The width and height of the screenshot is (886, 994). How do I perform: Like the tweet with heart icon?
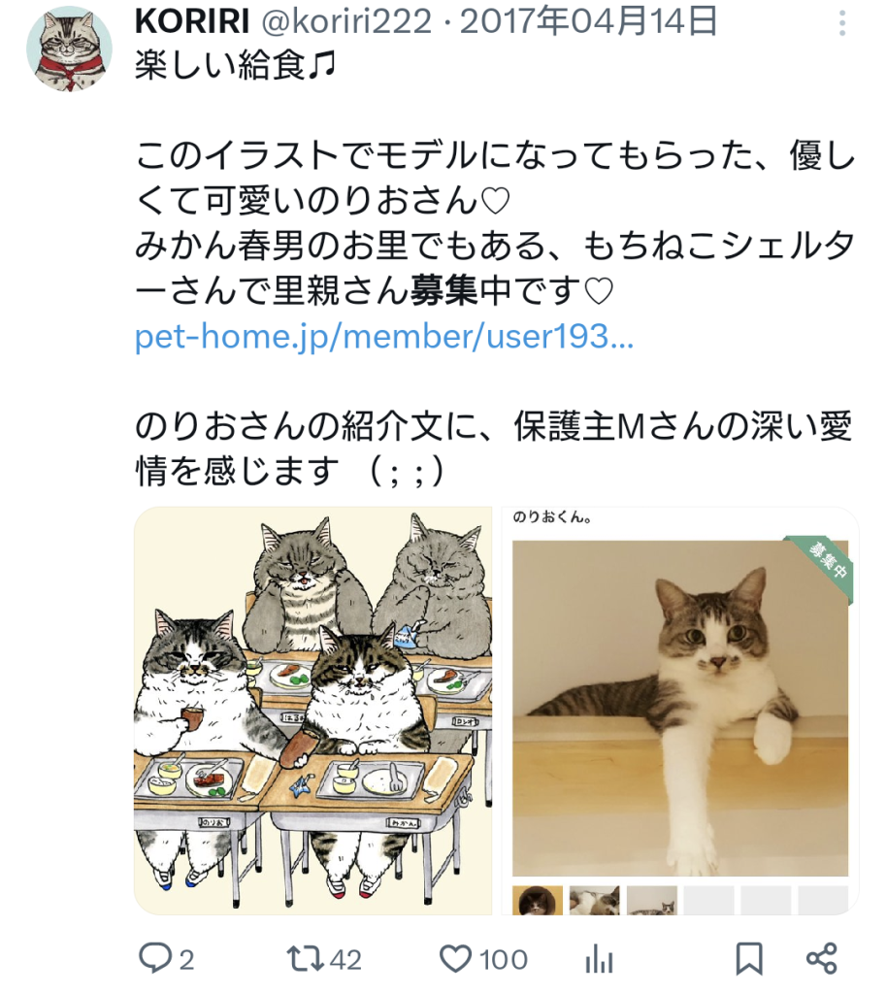click(456, 958)
